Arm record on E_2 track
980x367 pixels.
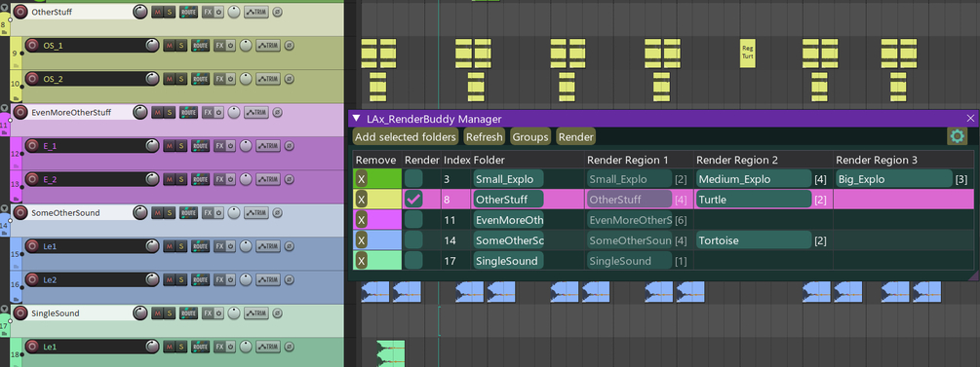point(32,180)
